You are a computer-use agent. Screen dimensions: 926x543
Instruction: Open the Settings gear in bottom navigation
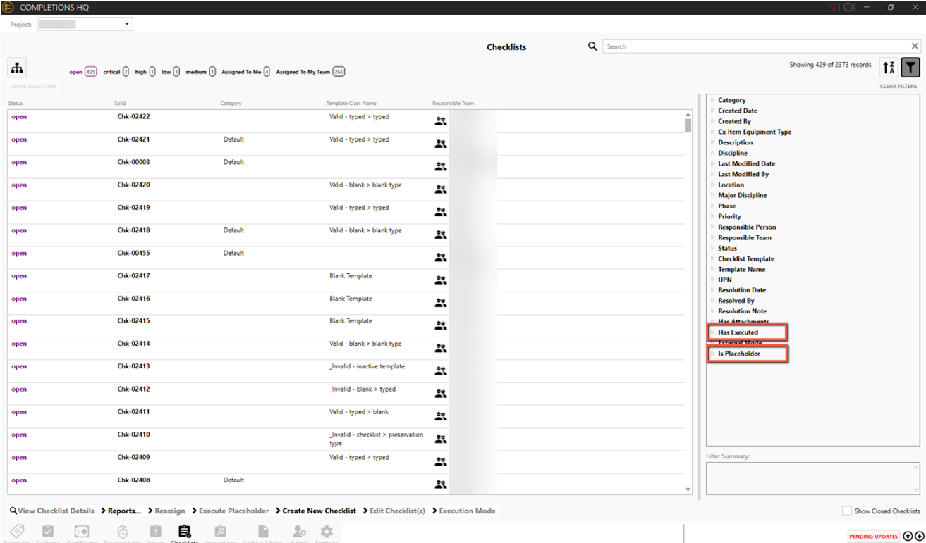(327, 532)
